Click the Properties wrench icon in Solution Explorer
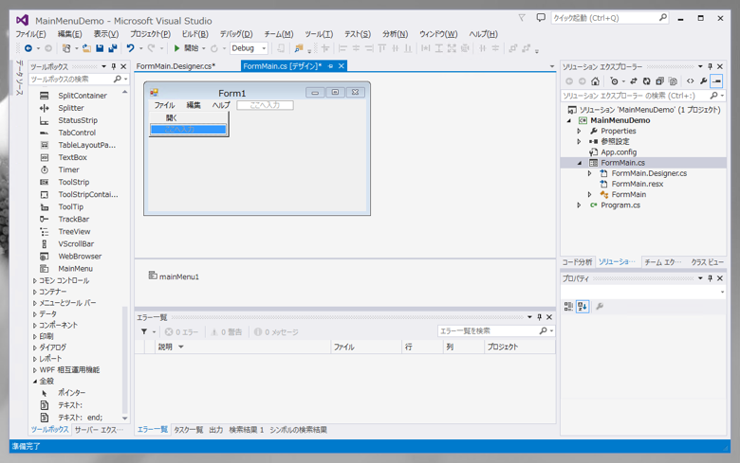The width and height of the screenshot is (740, 463). coord(703,81)
